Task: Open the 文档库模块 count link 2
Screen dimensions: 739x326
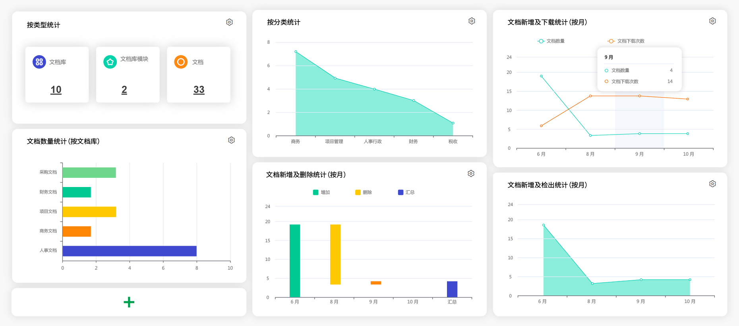Action: [124, 90]
